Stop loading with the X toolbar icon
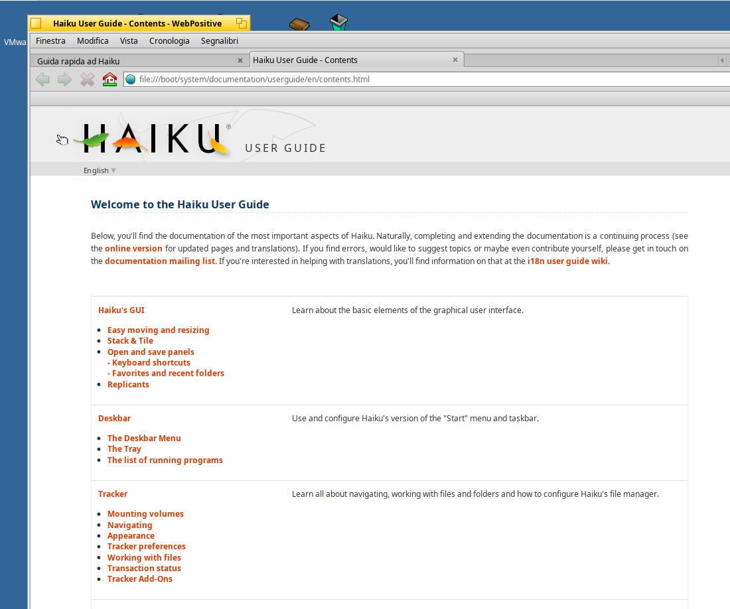The image size is (730, 609). pos(87,80)
